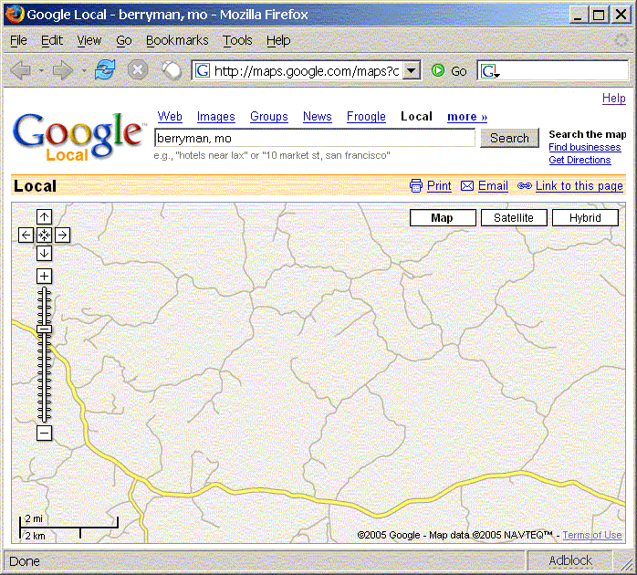Image resolution: width=637 pixels, height=575 pixels.
Task: Click the chain link icon
Action: coord(524,185)
